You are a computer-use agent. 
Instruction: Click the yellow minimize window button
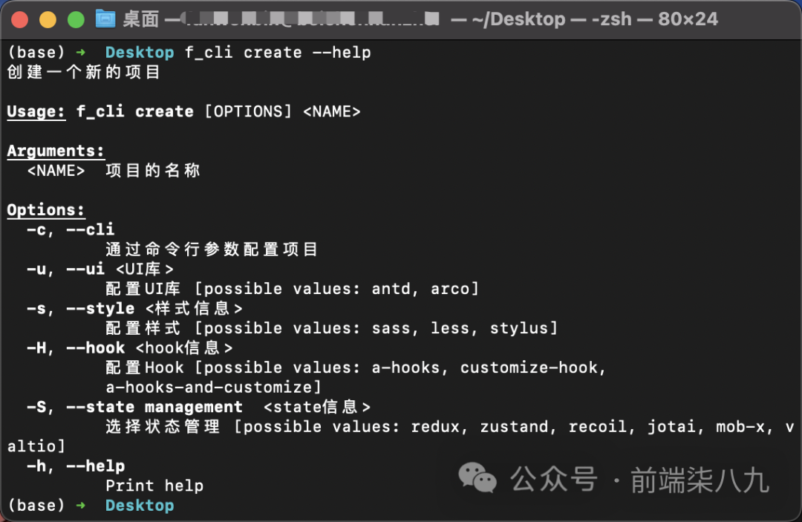point(48,19)
